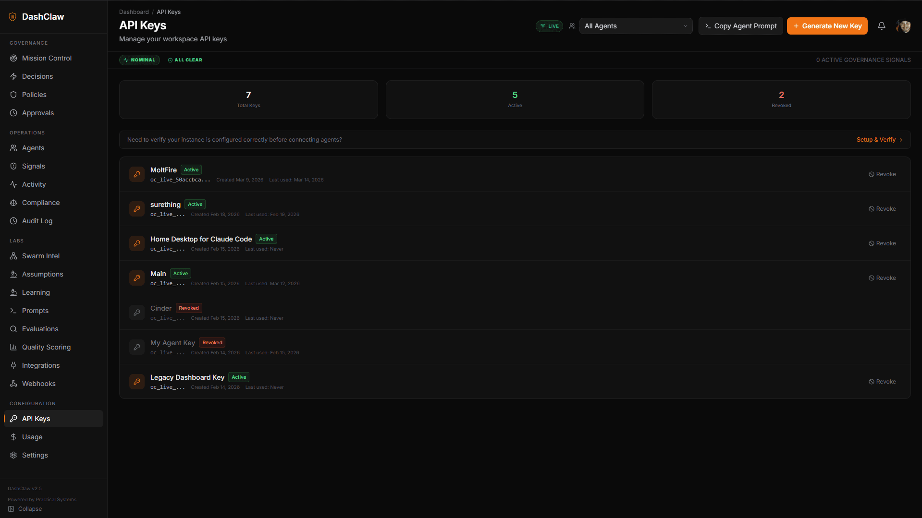Screen dimensions: 922x518
Task: Open the All Agents dropdown
Action: tap(635, 26)
